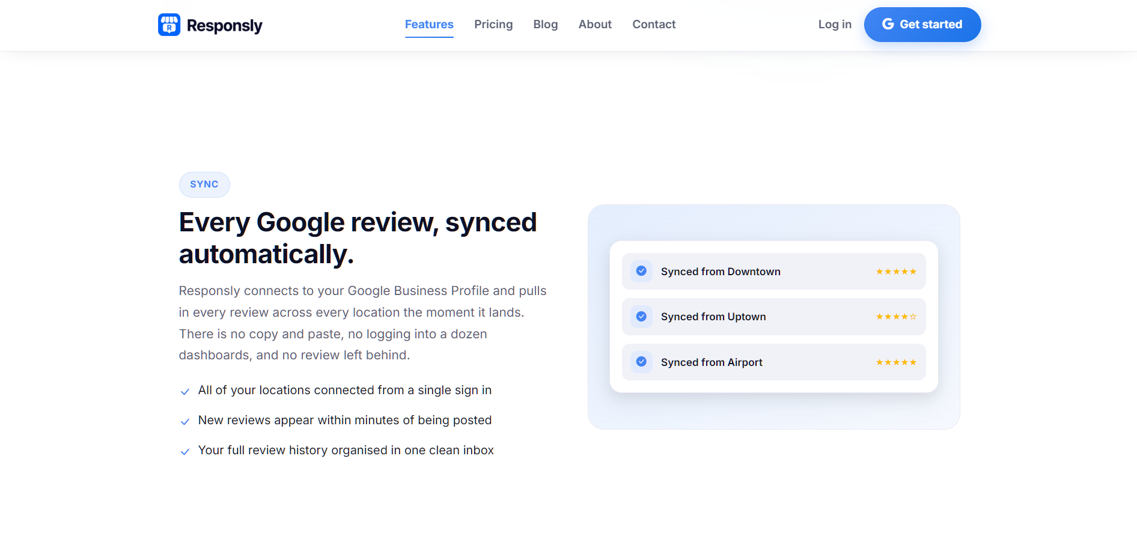Click the four-star rating on the Uptown row
This screenshot has height=539, width=1137.
896,317
